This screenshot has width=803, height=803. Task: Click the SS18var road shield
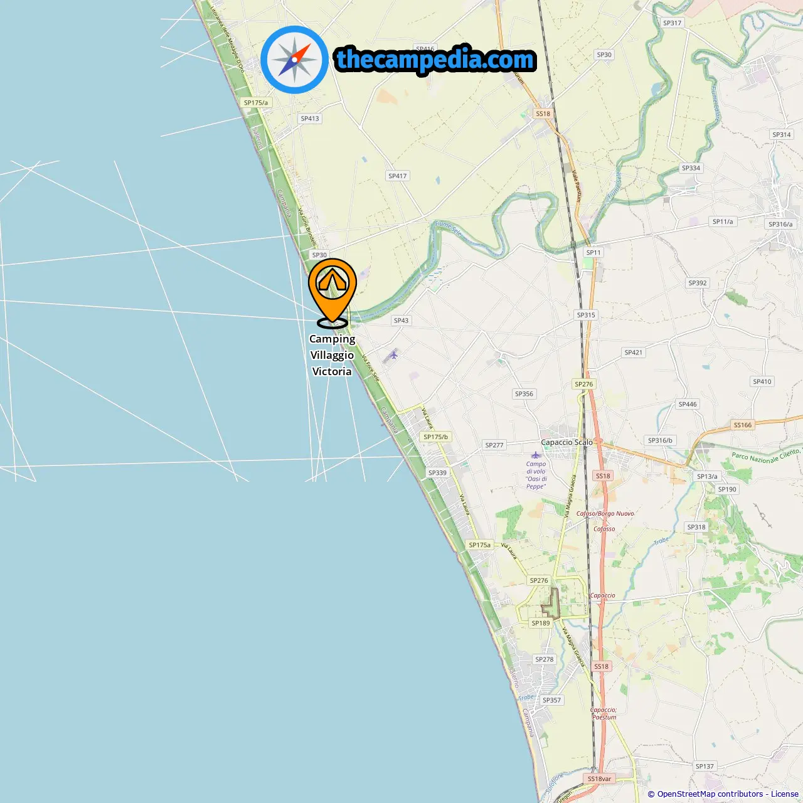point(599,779)
